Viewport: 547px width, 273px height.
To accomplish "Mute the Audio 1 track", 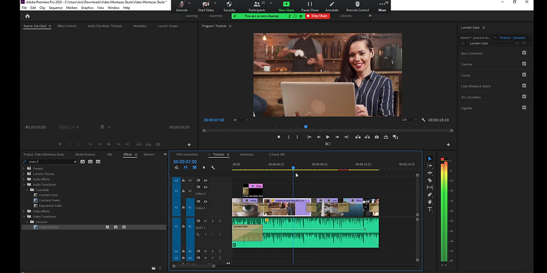I will (206, 221).
